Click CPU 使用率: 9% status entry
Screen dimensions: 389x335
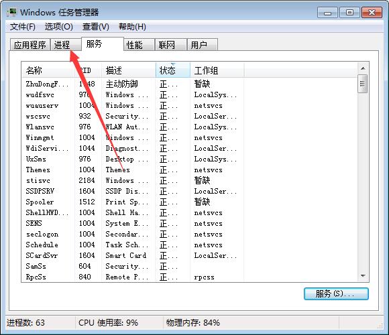coord(108,323)
